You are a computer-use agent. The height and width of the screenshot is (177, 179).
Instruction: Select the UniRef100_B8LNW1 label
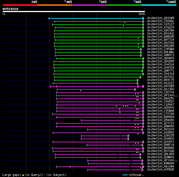[x=161, y=52]
